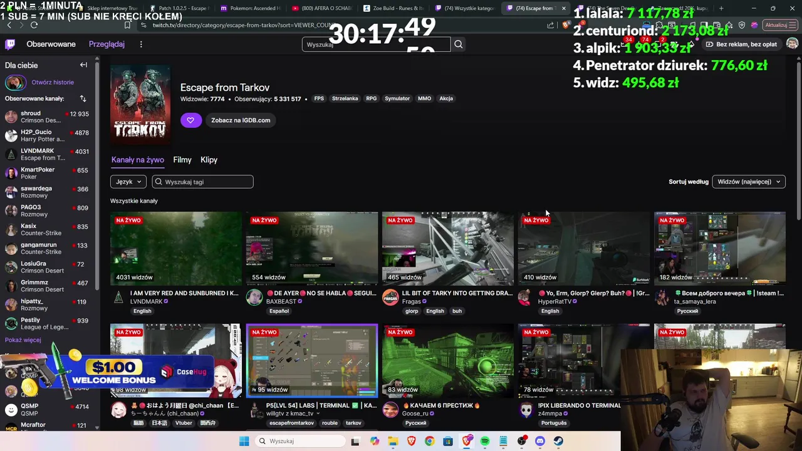Click the glorp tag under Fragas

click(x=412, y=311)
